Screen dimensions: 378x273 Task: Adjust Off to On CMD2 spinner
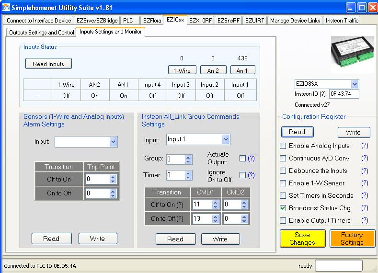click(244, 205)
